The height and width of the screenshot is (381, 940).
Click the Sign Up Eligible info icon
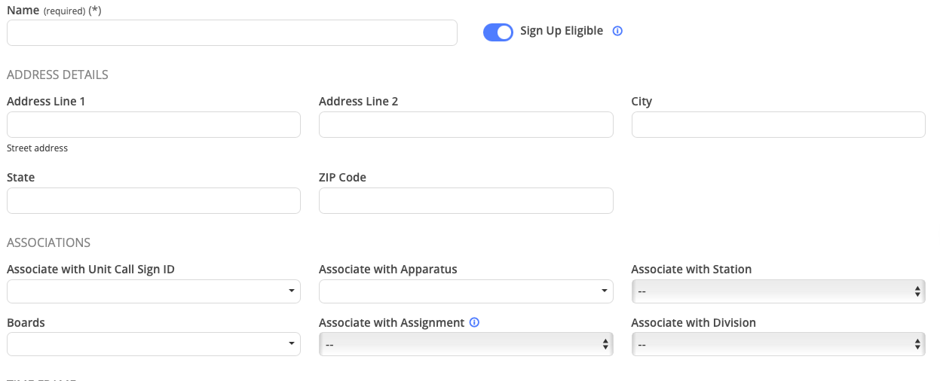click(617, 32)
